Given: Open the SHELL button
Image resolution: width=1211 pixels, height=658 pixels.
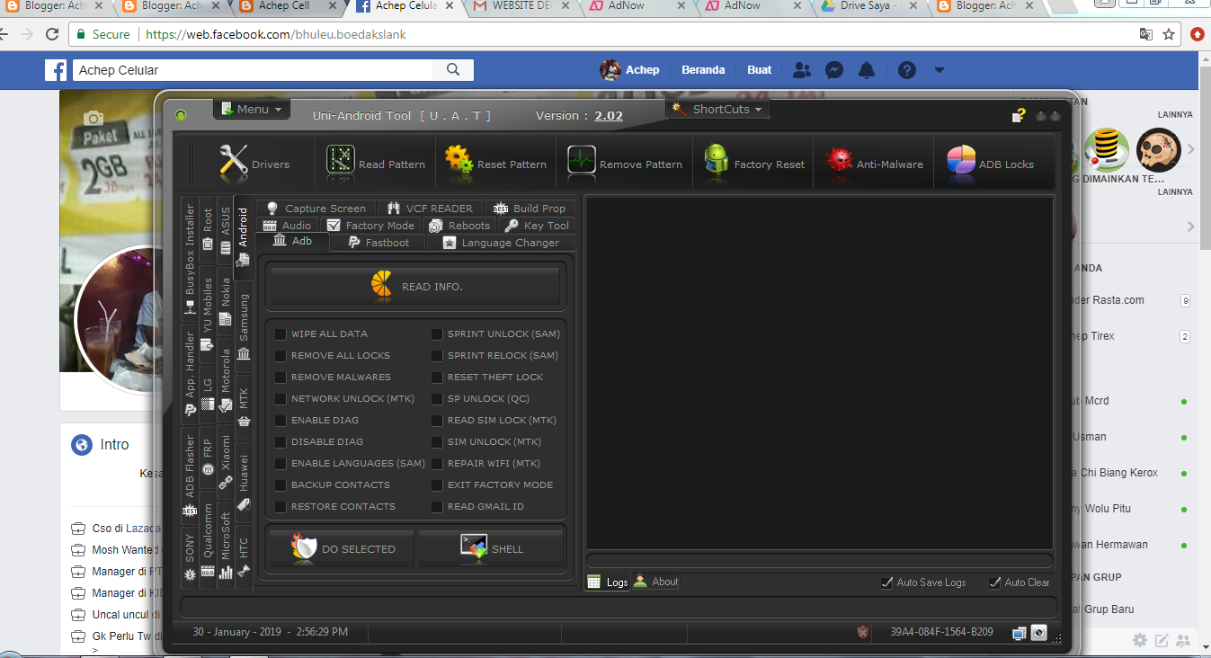Looking at the screenshot, I should (x=491, y=548).
